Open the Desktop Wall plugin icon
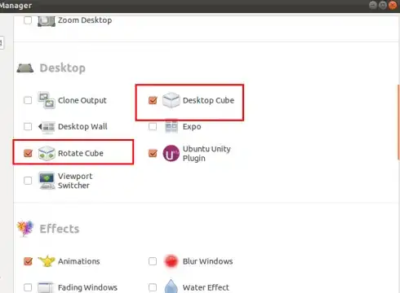400x293 pixels. [x=47, y=127]
